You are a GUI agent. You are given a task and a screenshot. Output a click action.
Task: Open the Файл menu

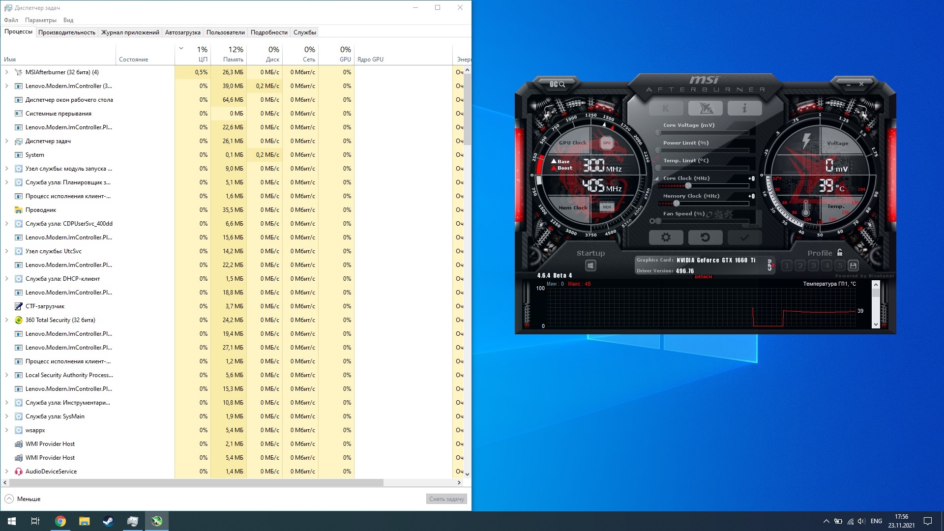(11, 20)
